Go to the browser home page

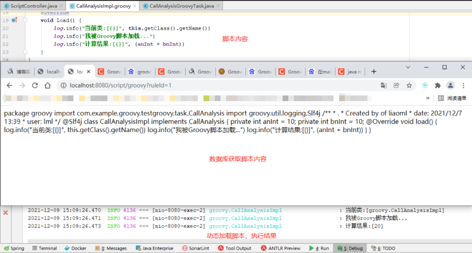(x=48, y=85)
